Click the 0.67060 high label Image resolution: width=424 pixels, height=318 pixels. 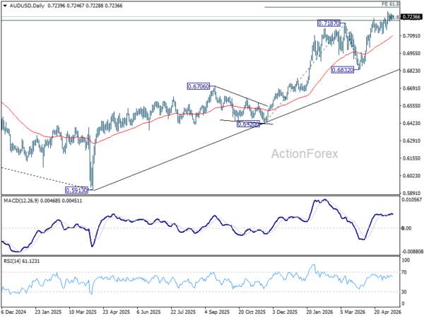tap(198, 86)
